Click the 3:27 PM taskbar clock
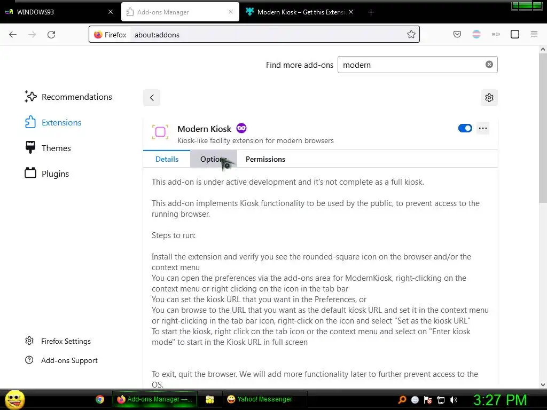 point(500,400)
